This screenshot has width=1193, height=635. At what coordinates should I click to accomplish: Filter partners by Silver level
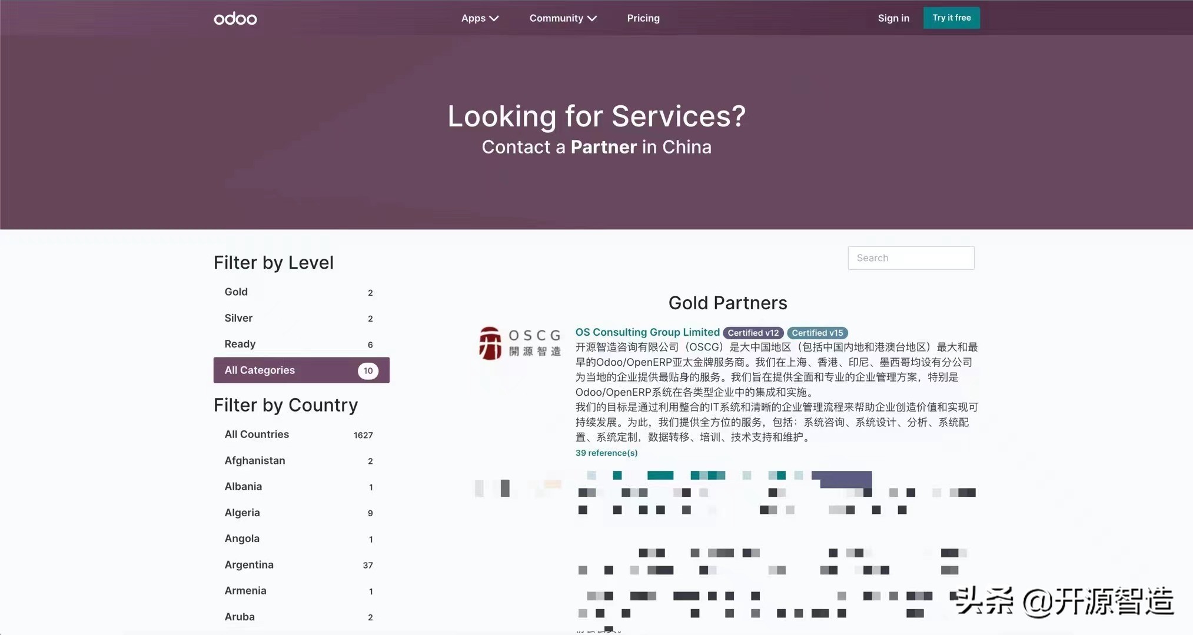[x=301, y=318]
